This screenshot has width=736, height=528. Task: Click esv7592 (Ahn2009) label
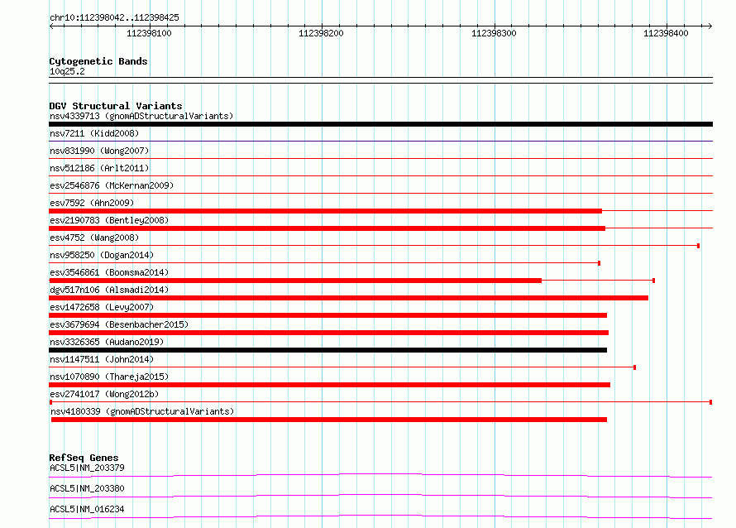pos(92,203)
